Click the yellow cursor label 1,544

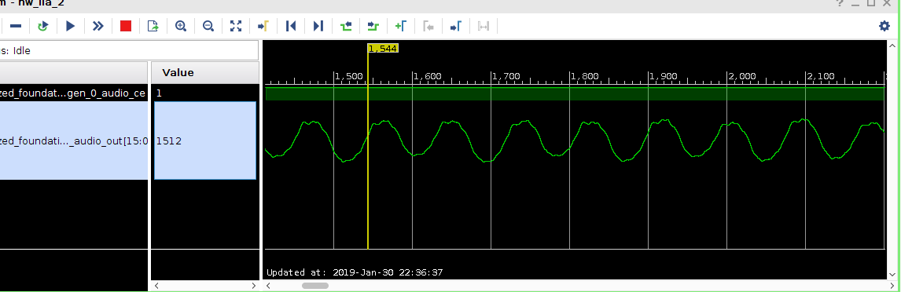click(383, 49)
